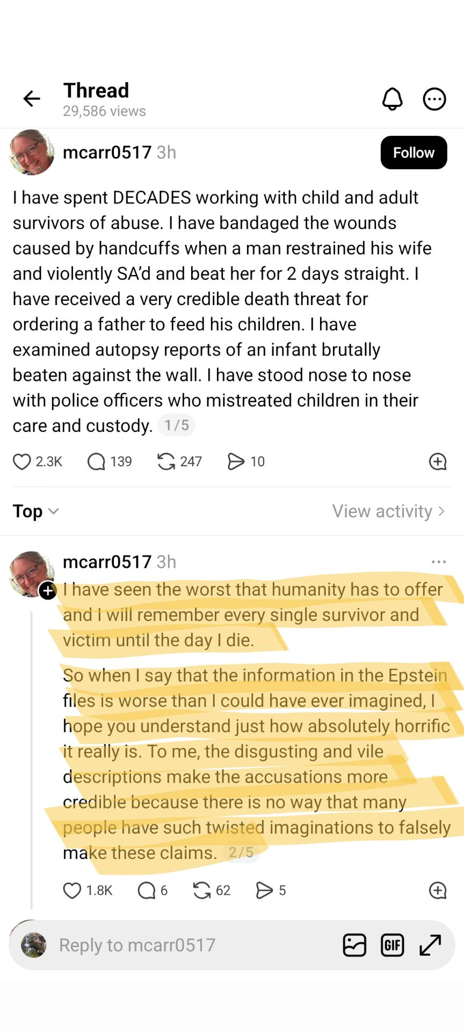The width and height of the screenshot is (464, 1033).
Task: Open the more options circle menu
Action: point(434,99)
